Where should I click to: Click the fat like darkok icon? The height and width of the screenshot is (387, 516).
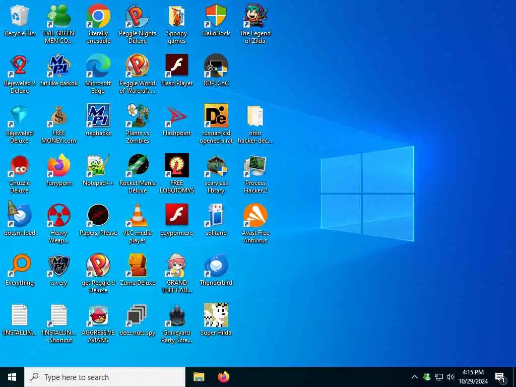coord(58,66)
